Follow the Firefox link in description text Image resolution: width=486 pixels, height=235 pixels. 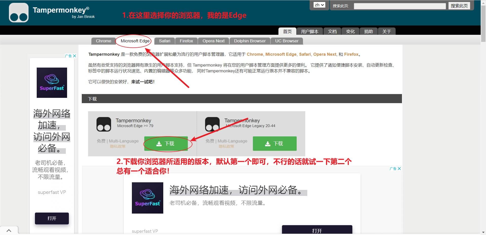coord(351,54)
